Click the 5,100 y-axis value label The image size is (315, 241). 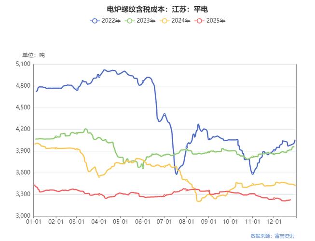click(x=23, y=64)
